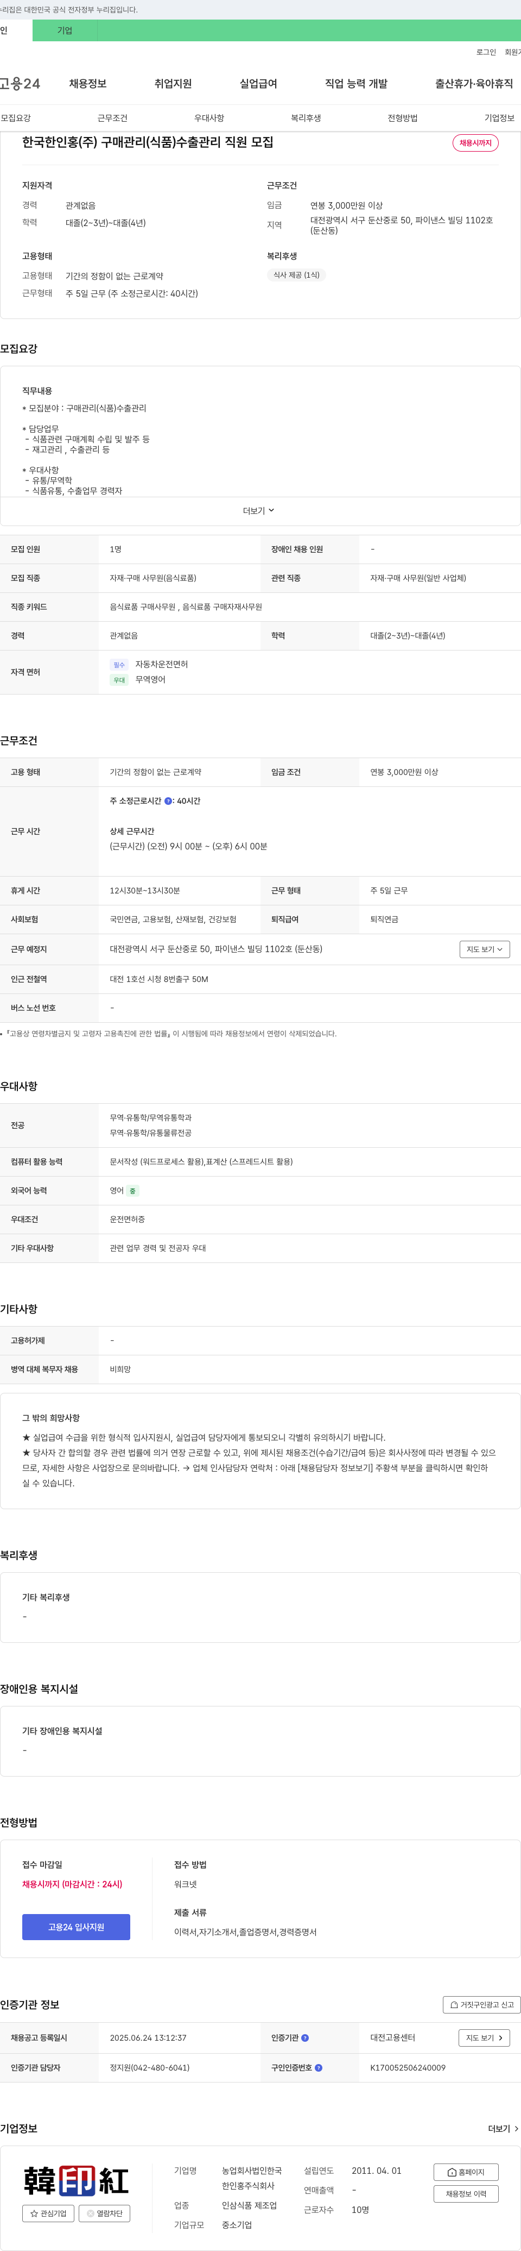Click the 한인홍 company logo image
Image resolution: width=521 pixels, height=2251 pixels.
click(76, 2181)
